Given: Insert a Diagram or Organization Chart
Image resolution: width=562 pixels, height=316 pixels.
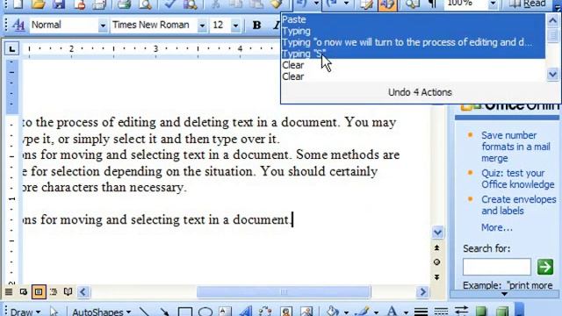Looking at the screenshot, I should (265, 311).
